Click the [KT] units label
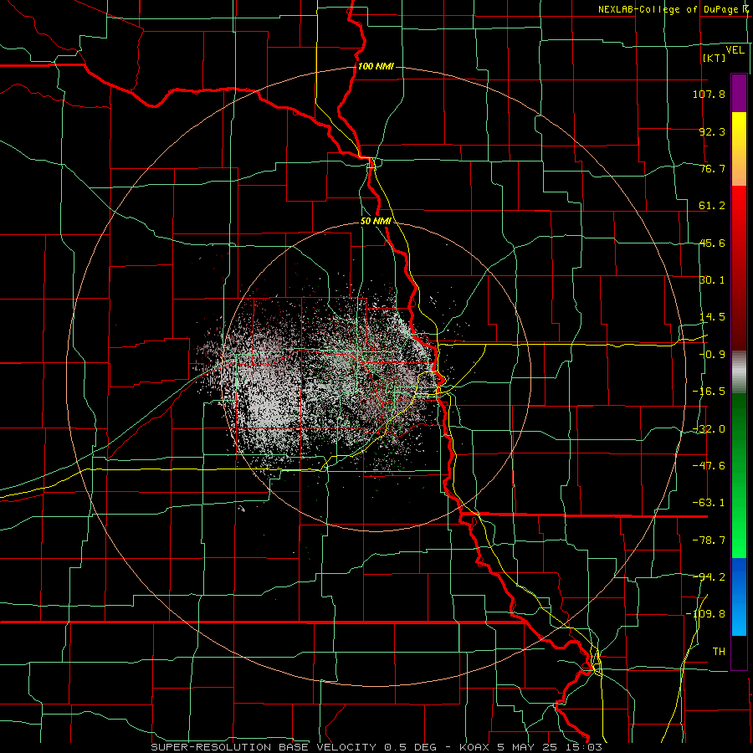Screen dimensions: 753x753 pos(715,58)
